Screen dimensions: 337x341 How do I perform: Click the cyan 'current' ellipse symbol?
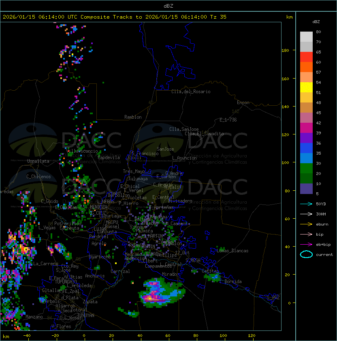tap(306, 254)
